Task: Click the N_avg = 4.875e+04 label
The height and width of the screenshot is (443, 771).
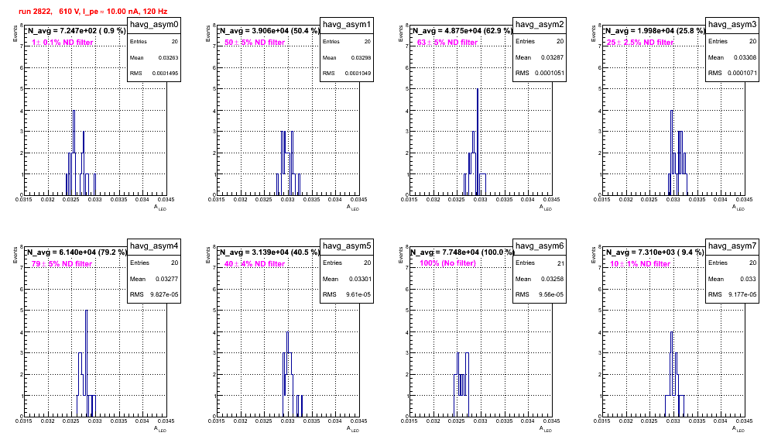Action: 462,30
